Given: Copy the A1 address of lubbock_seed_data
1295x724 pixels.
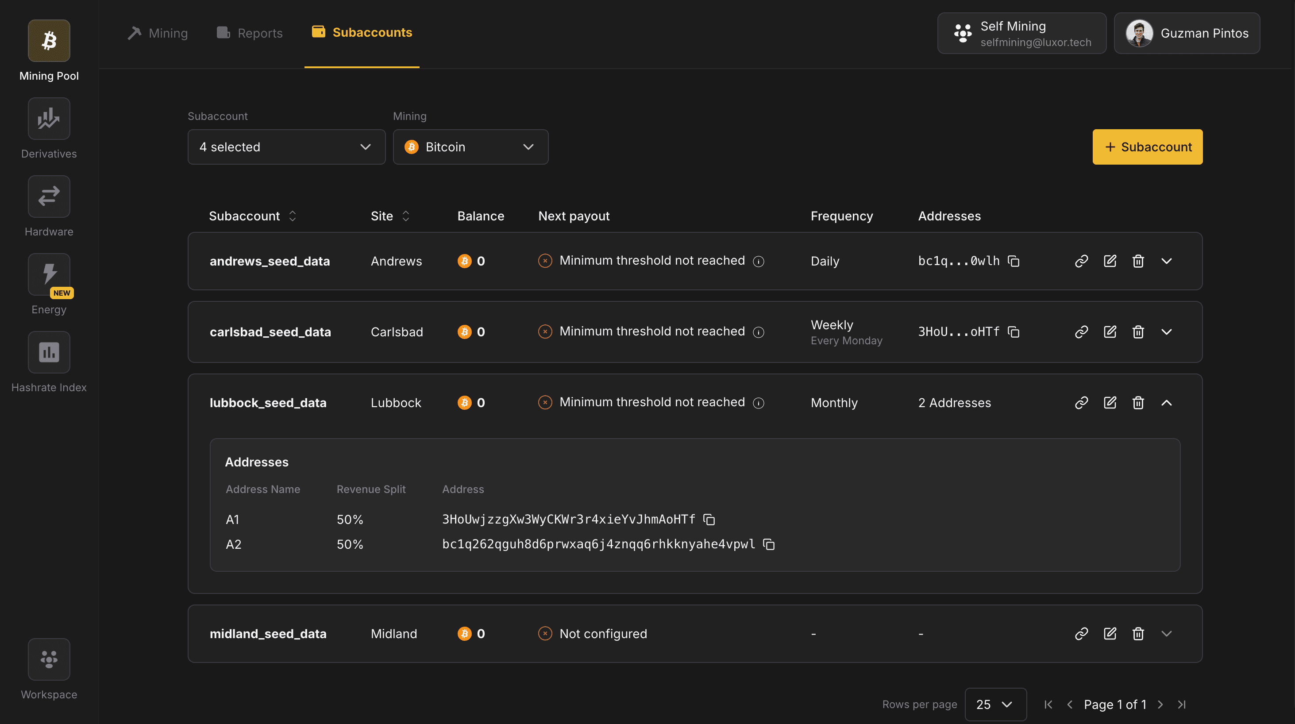Looking at the screenshot, I should (x=709, y=520).
